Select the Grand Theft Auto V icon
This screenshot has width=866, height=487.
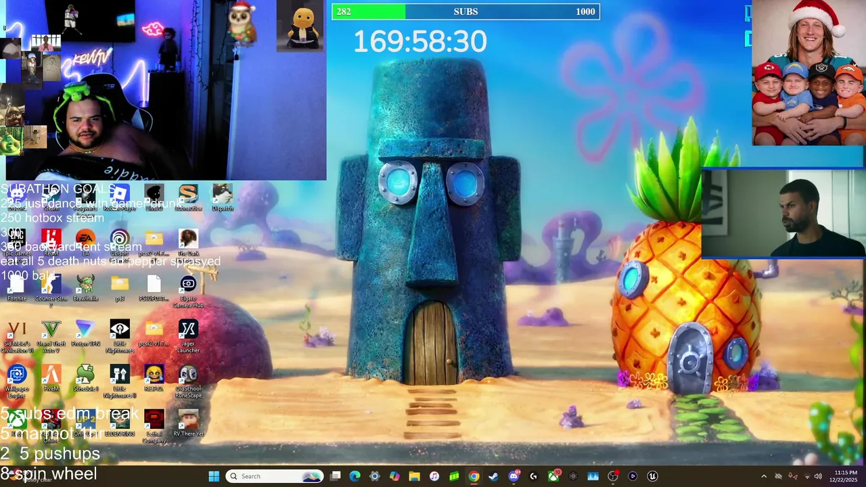pyautogui.click(x=51, y=337)
